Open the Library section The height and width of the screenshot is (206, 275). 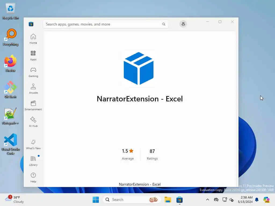[x=33, y=161]
